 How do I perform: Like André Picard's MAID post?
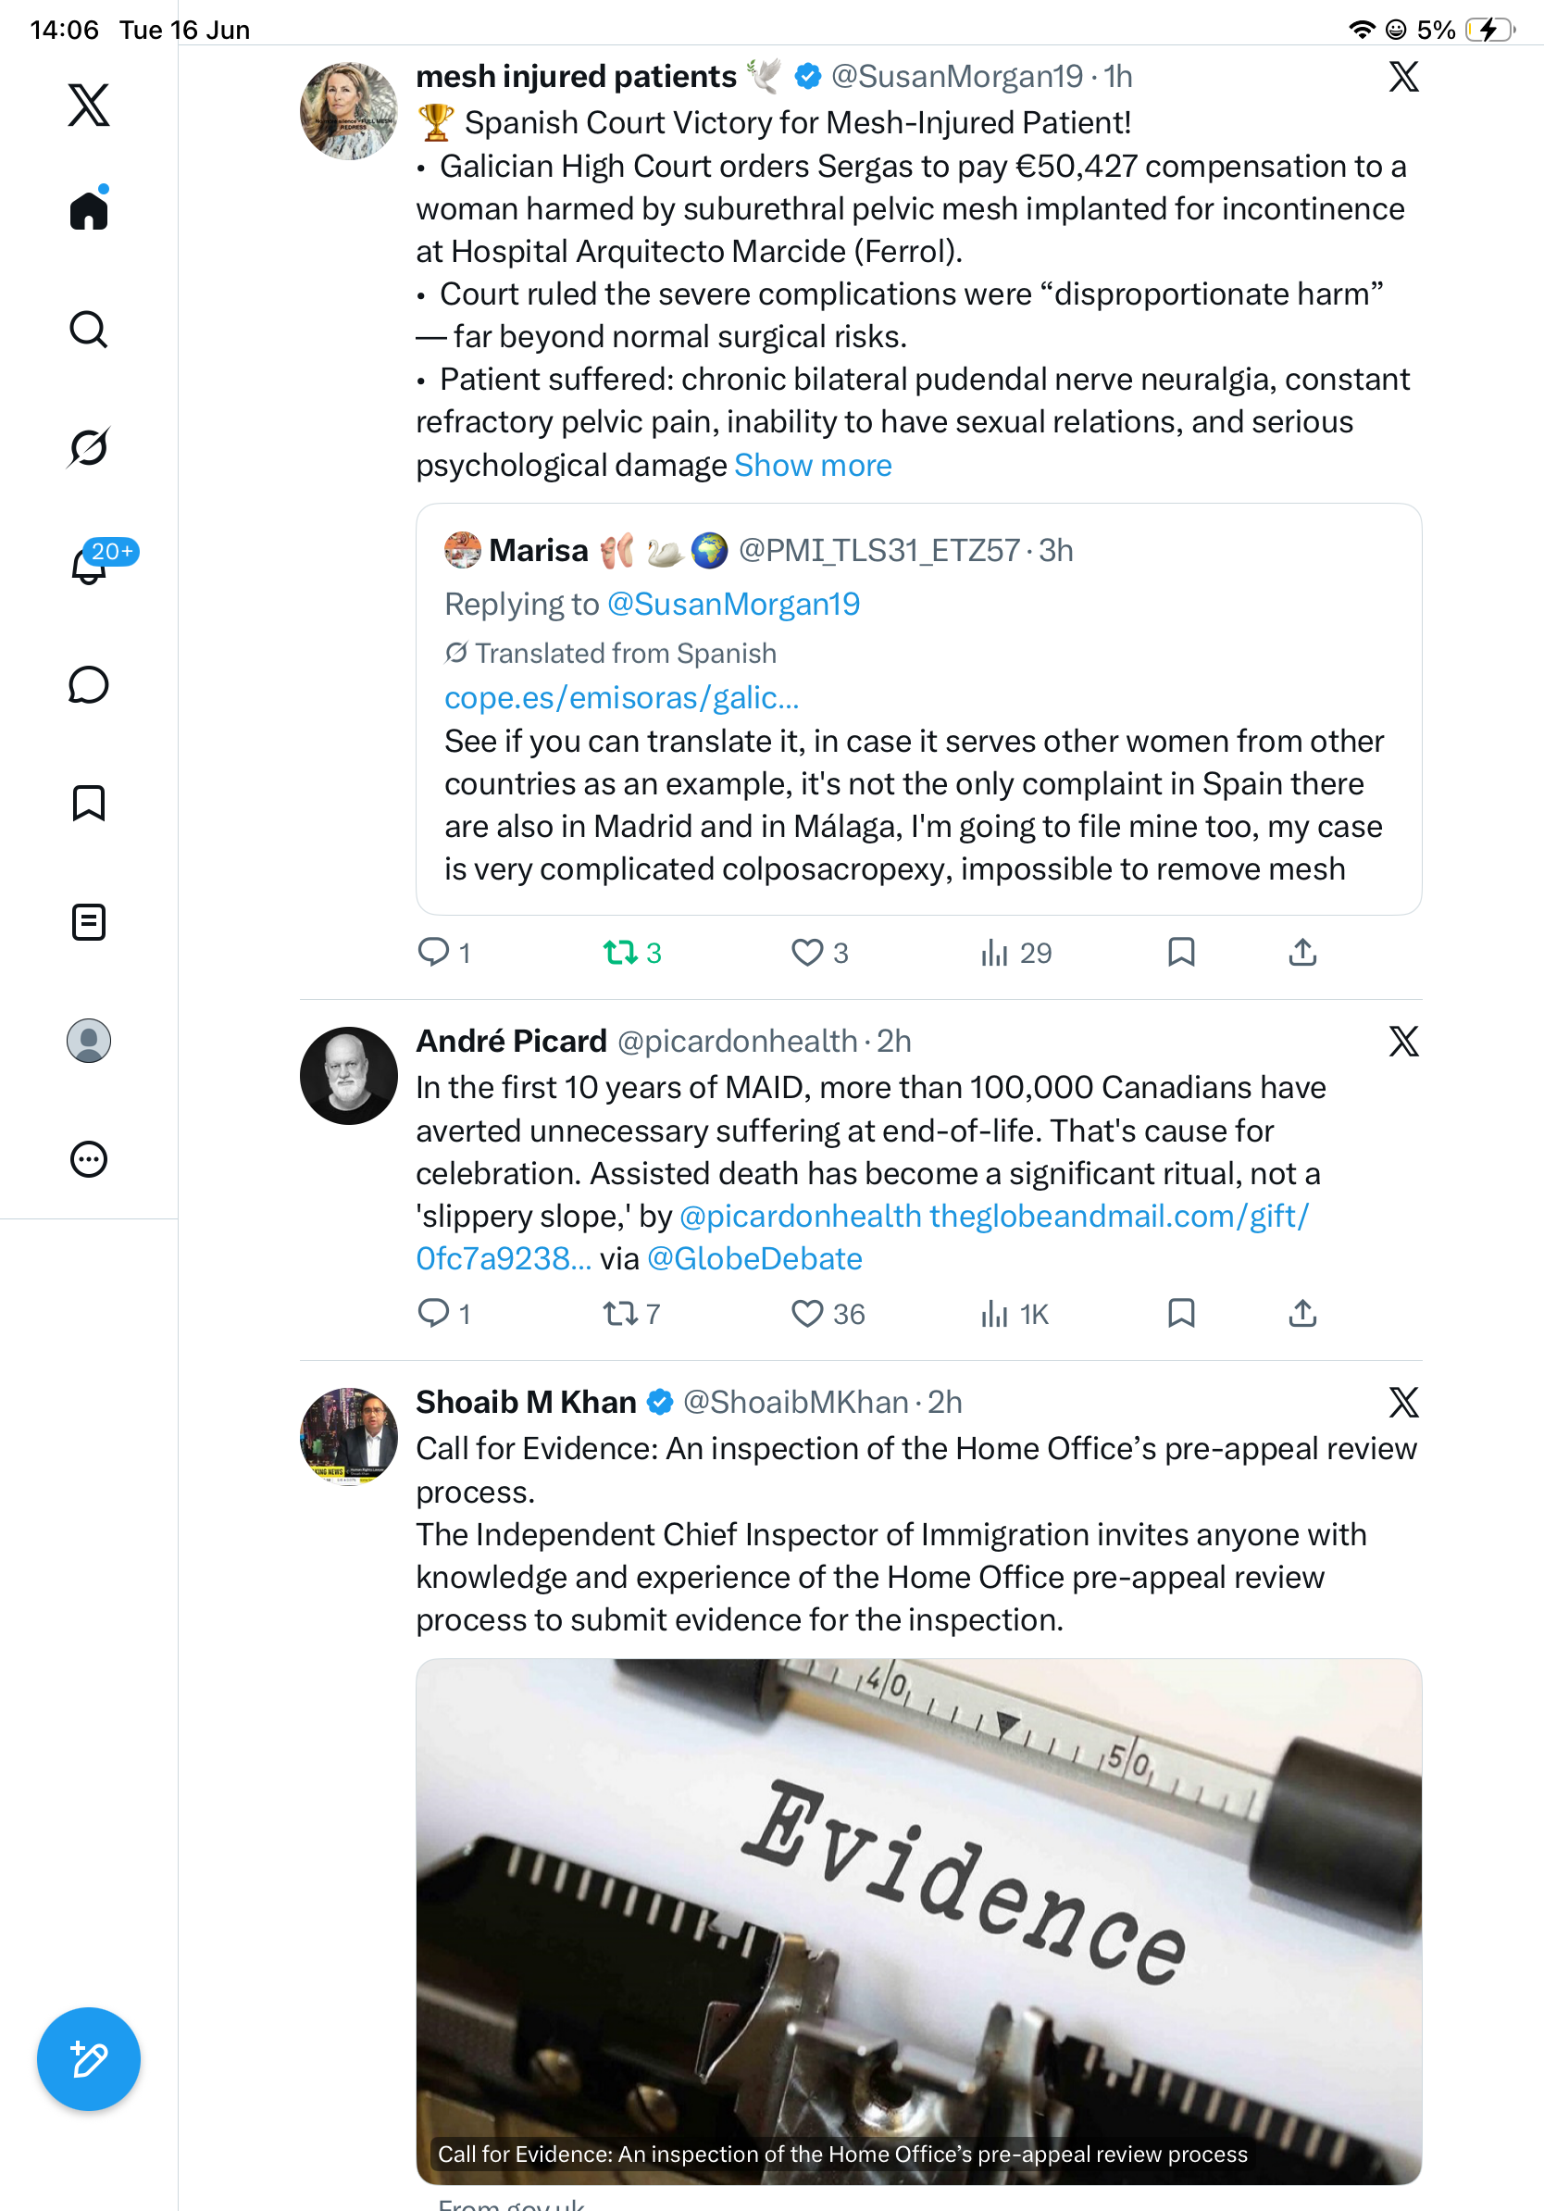(827, 1314)
